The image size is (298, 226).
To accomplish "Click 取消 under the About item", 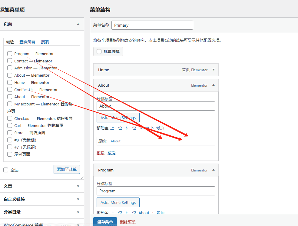I will 111,153.
